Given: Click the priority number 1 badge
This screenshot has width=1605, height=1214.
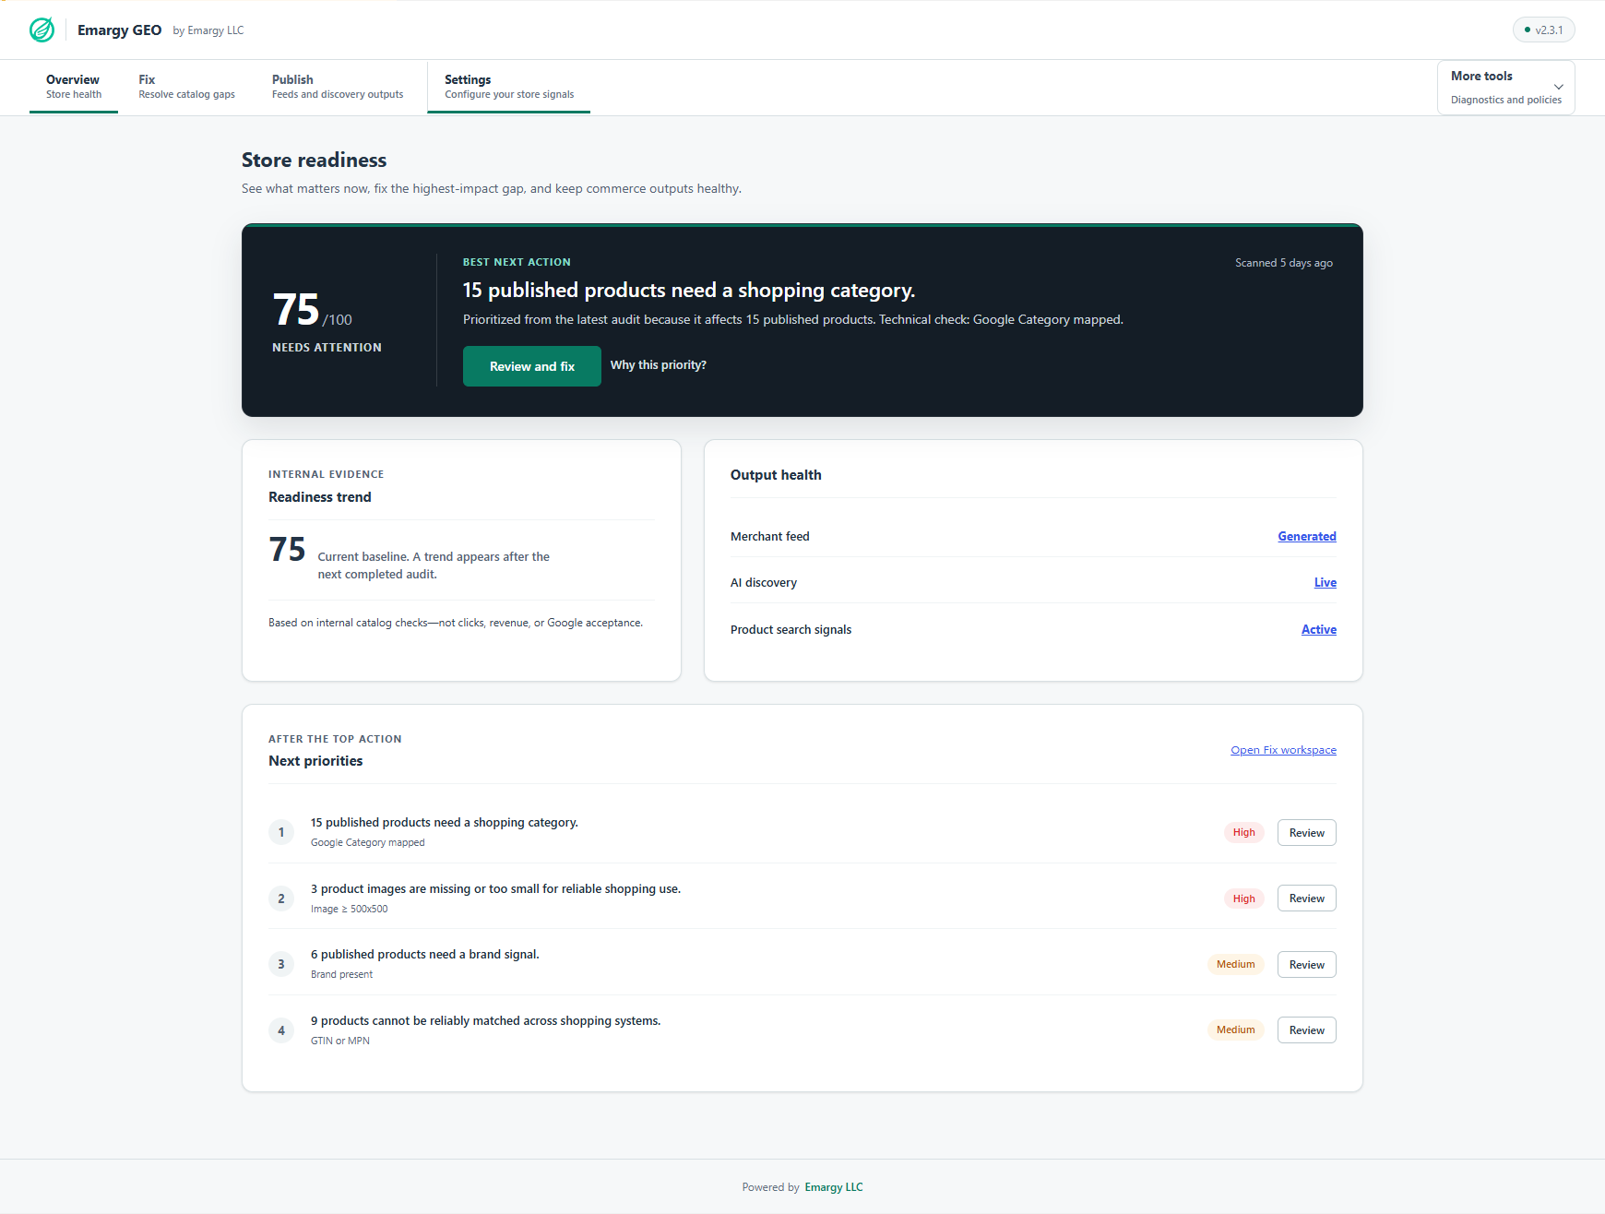Looking at the screenshot, I should tap(281, 832).
